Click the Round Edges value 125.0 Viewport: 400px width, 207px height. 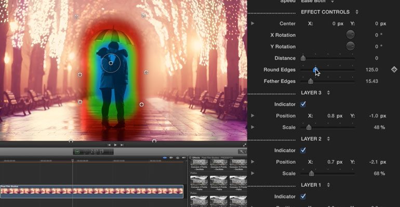[371, 69]
